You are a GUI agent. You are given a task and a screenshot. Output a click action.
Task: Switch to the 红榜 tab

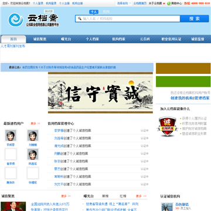123,196
